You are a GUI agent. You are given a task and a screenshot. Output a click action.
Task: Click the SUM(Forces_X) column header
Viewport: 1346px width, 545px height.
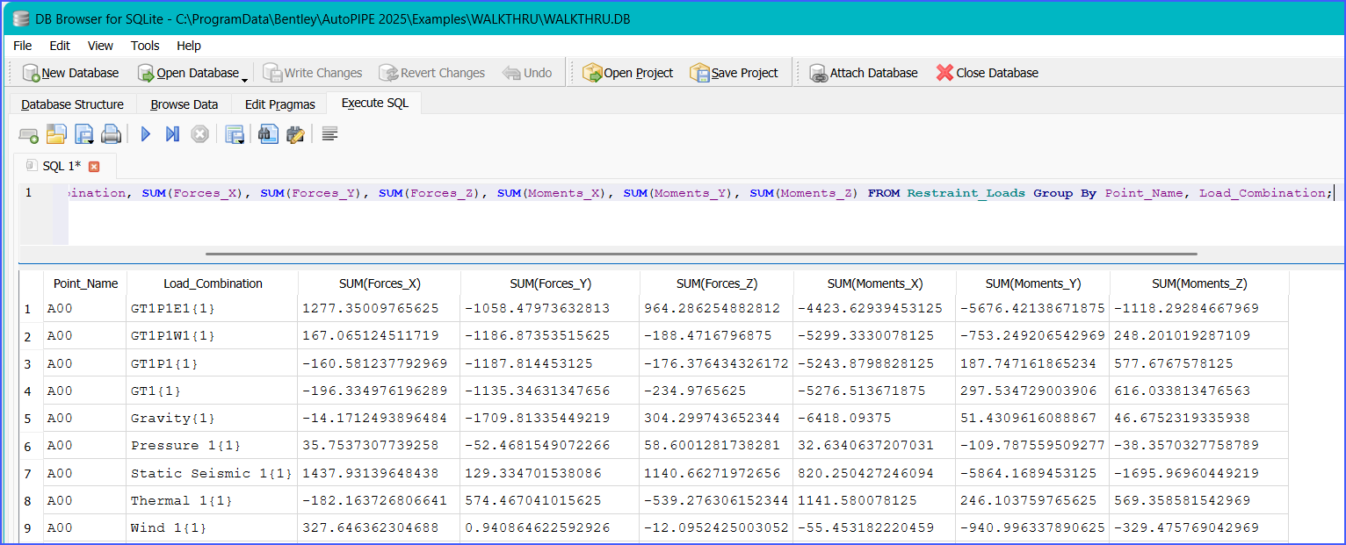click(380, 283)
